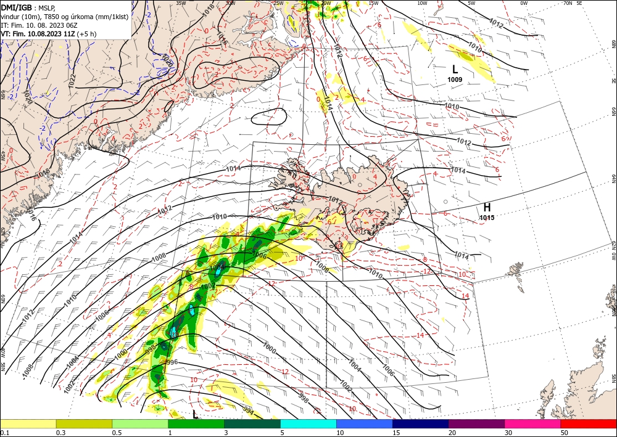
Task: Select the pink 30–50 mm legend swatch
Action: (533, 423)
